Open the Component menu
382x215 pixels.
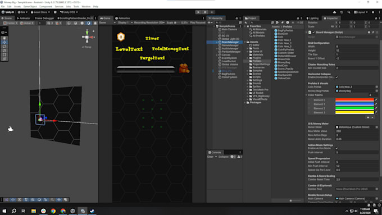[x=46, y=7]
